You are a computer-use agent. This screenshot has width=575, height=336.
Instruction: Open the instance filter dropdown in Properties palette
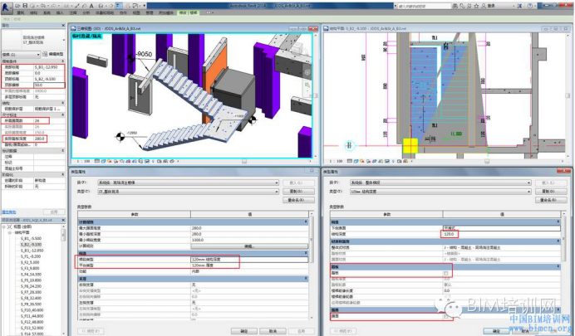point(21,54)
